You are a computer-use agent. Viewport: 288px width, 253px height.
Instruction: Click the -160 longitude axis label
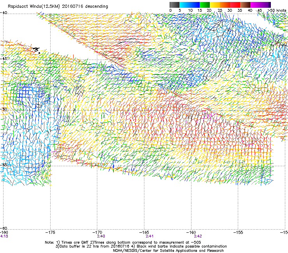pos(191,232)
